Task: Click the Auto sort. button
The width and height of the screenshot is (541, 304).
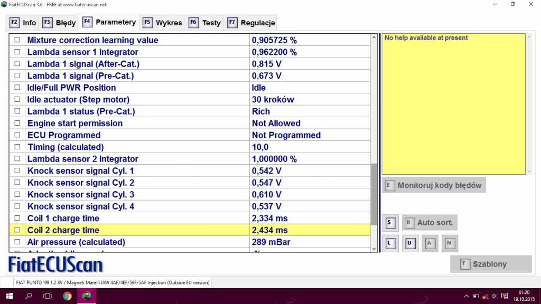Action: [429, 223]
